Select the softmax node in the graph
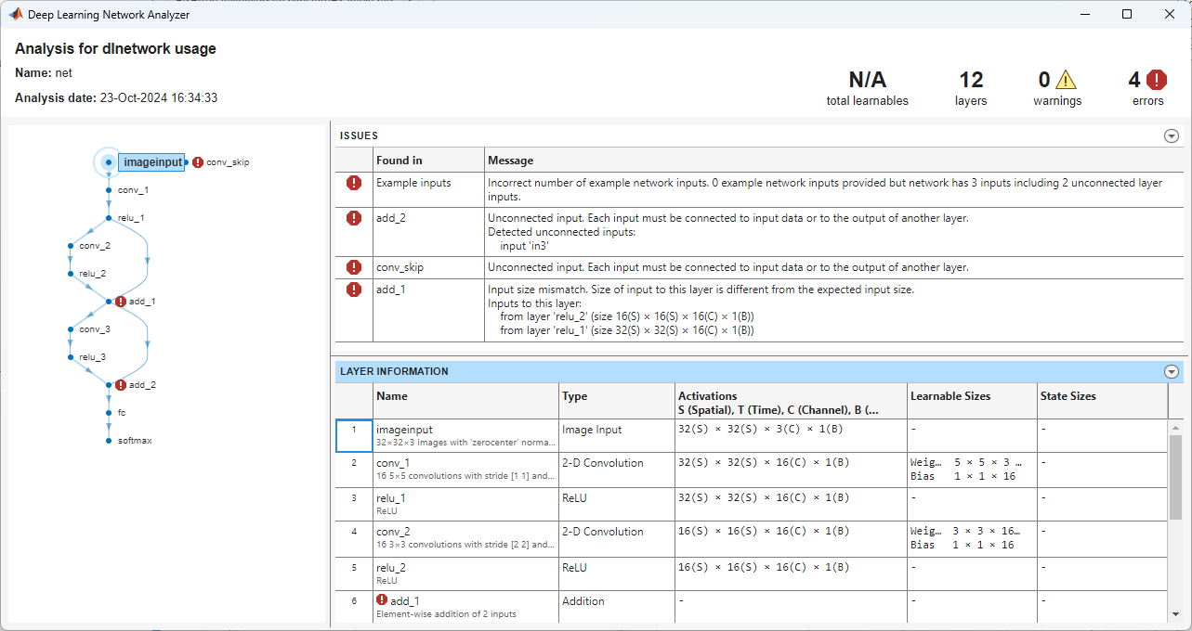 tap(134, 441)
